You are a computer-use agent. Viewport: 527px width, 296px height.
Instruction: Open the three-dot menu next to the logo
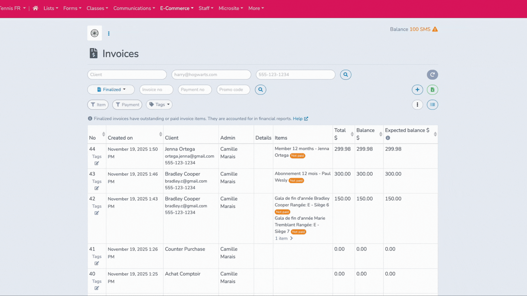[x=109, y=33]
